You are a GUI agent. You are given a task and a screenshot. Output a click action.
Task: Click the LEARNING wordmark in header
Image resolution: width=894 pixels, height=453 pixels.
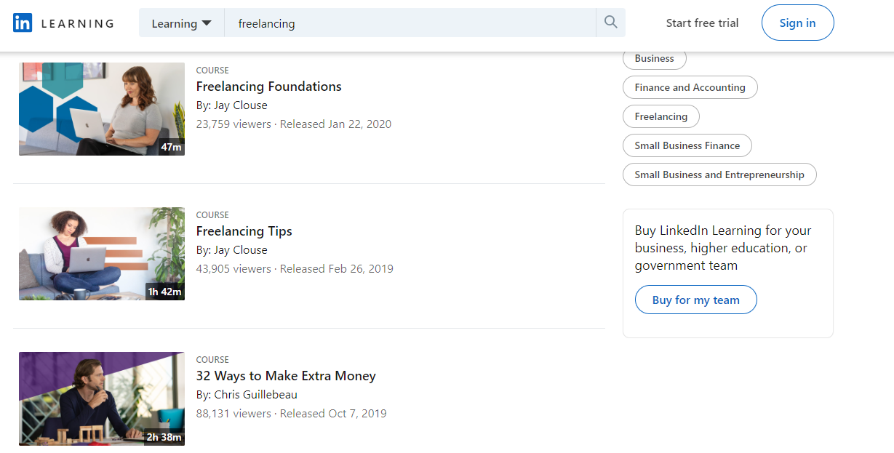[x=77, y=23]
